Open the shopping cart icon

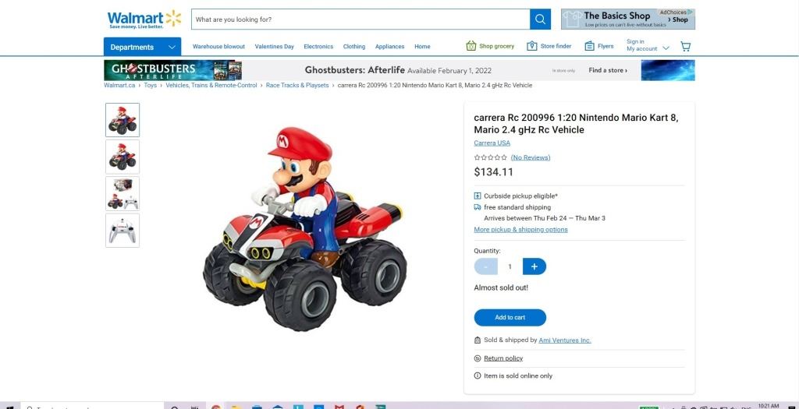685,46
